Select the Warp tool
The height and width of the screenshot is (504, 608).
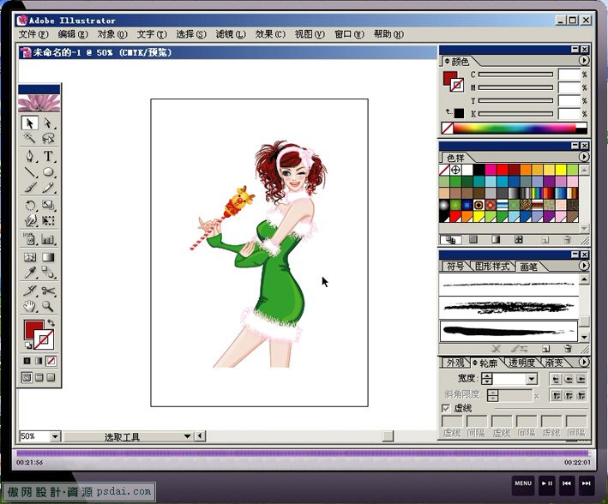(x=29, y=220)
